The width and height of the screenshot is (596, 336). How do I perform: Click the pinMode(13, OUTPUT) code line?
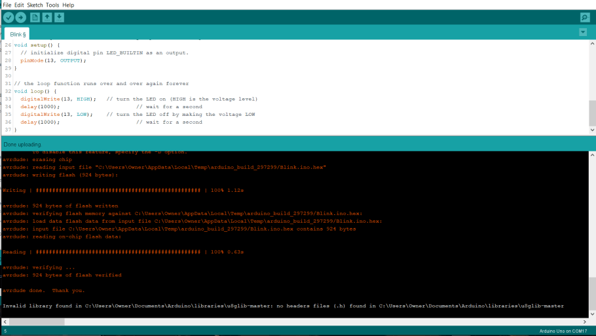click(x=53, y=60)
